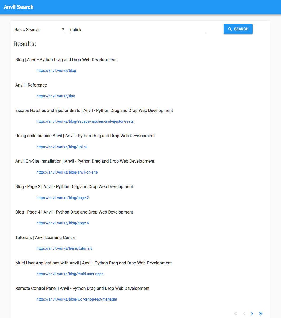Image resolution: width=281 pixels, height=318 pixels.
Task: Open the blog/page-4 link
Action: click(x=63, y=223)
